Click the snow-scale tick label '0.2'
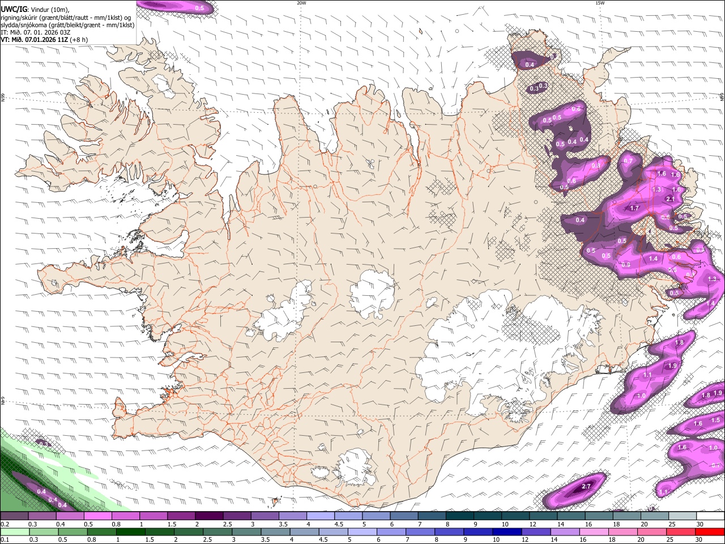Viewport: 725px width, 544px height. (x=5, y=524)
